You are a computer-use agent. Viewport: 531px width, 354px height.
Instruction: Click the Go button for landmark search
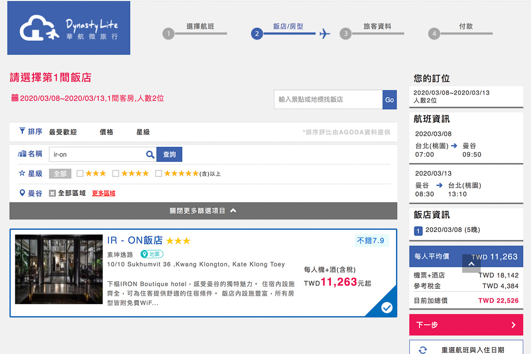point(389,99)
